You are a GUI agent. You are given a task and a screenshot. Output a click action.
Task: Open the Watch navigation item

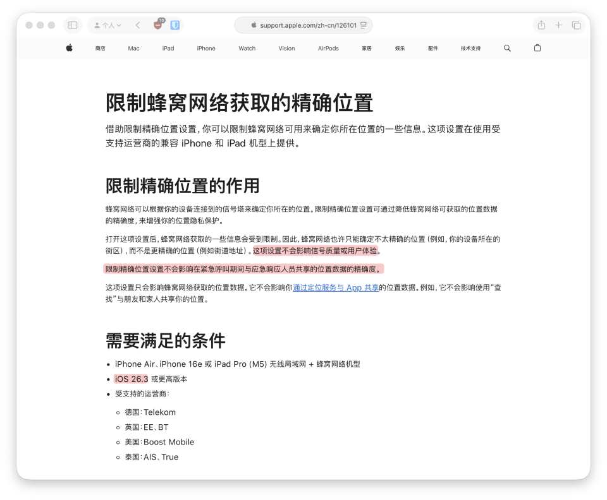tap(247, 49)
